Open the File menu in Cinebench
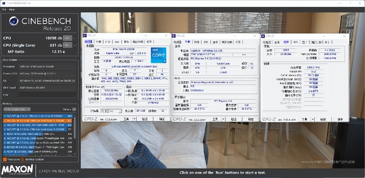This screenshot has height=178, width=365. click(x=4, y=9)
